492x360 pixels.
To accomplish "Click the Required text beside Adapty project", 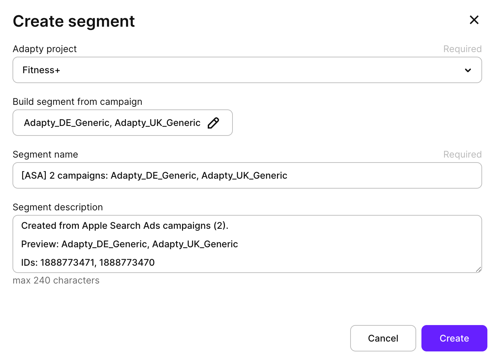I will tap(462, 49).
